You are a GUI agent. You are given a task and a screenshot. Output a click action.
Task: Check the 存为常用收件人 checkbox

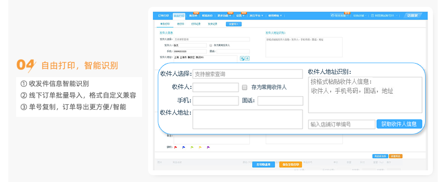click(244, 87)
